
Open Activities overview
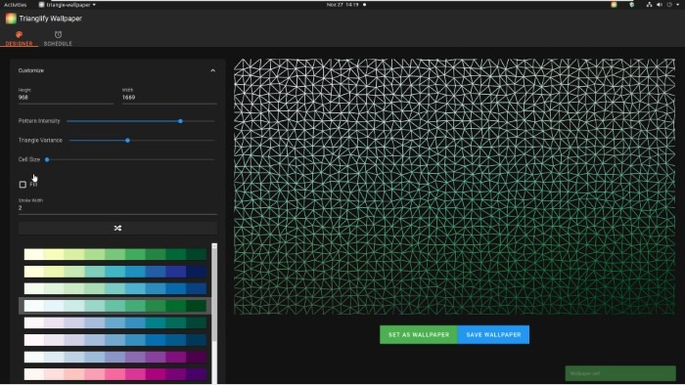(16, 4)
